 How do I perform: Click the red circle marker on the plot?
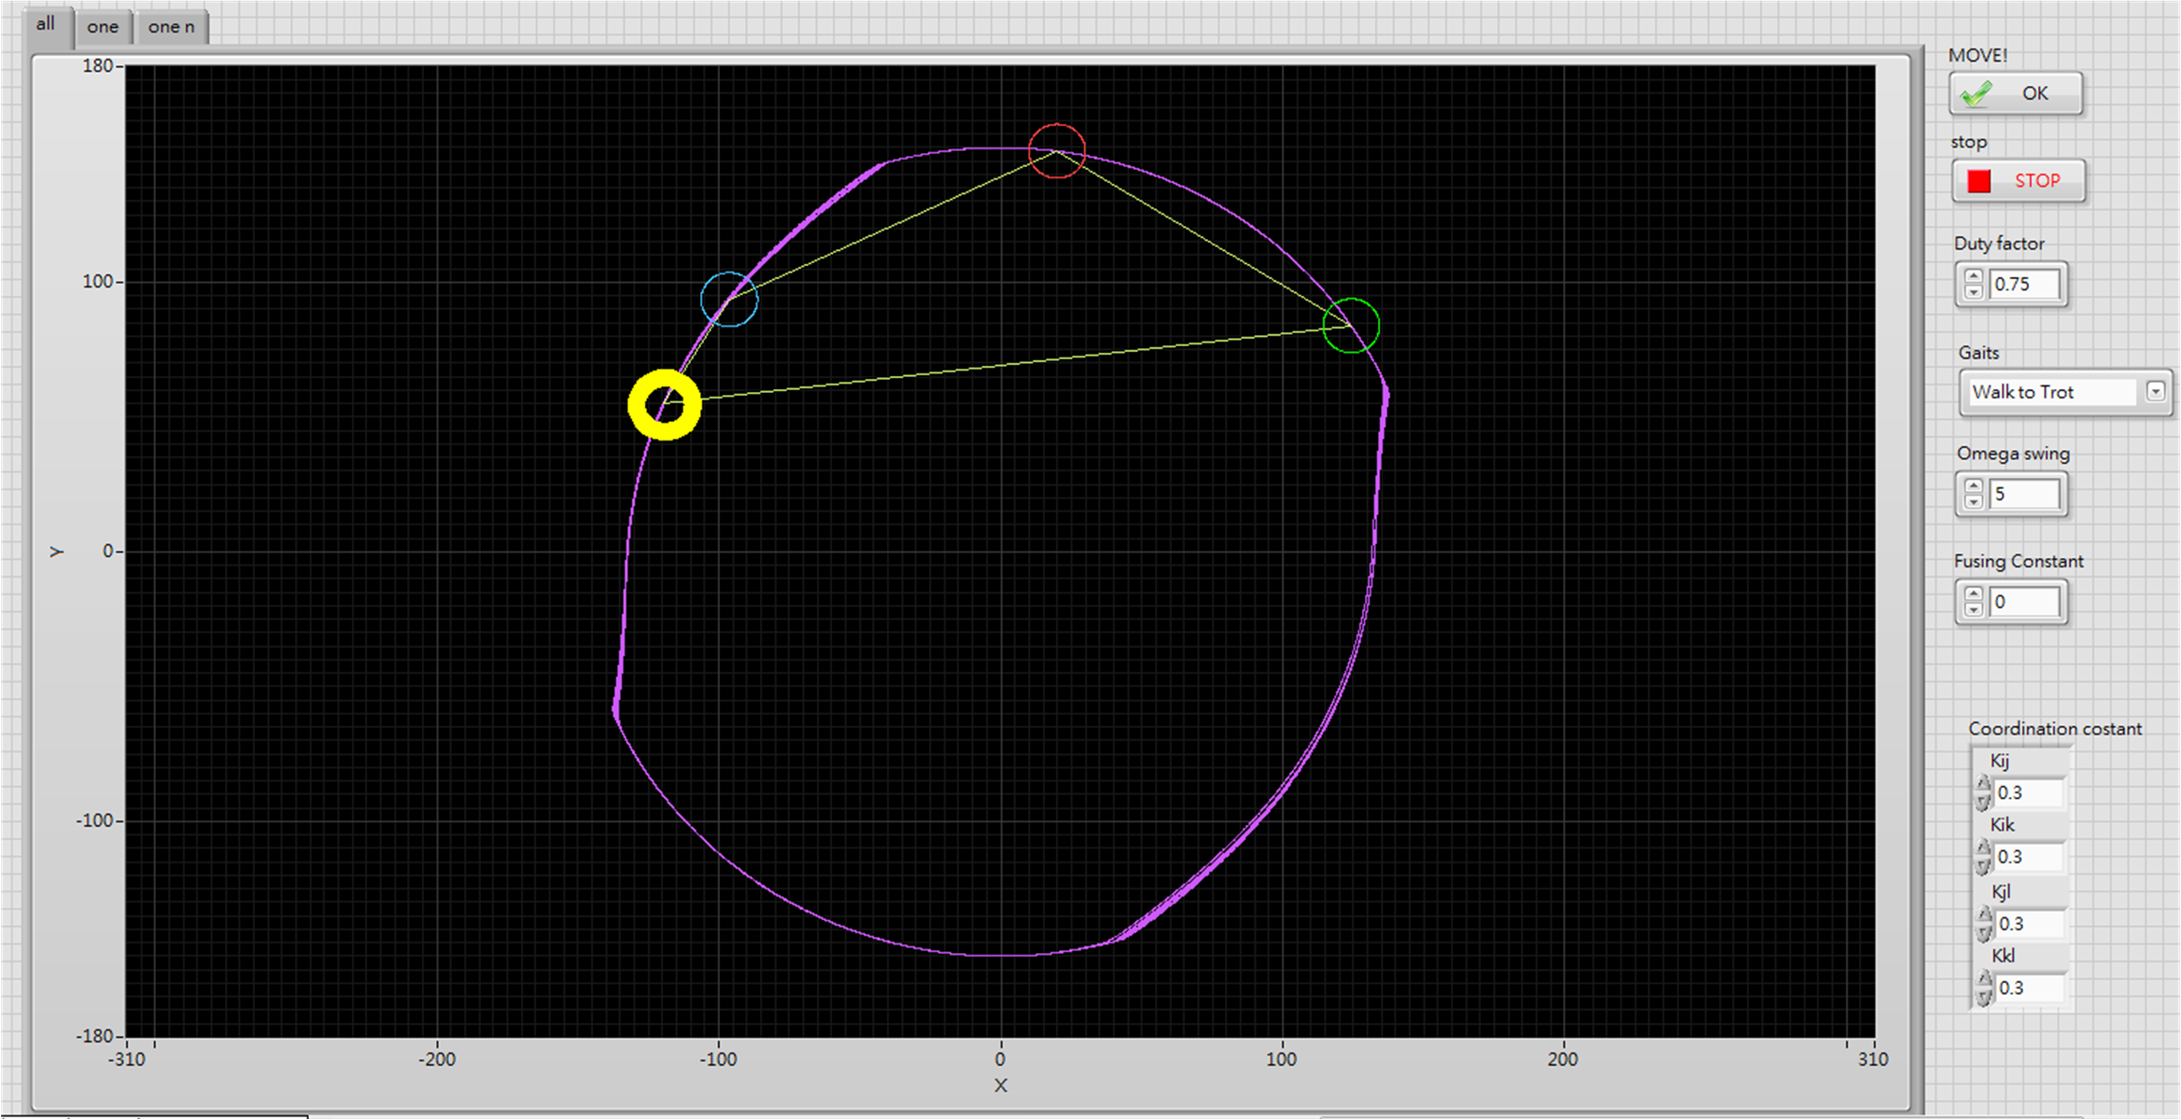pyautogui.click(x=1057, y=150)
